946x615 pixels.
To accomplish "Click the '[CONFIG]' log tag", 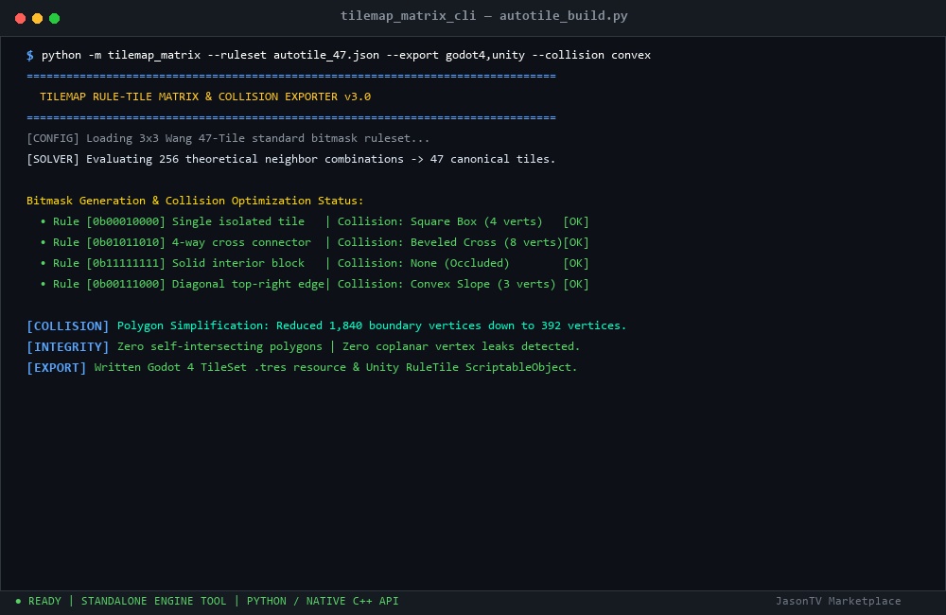I will 52,138.
